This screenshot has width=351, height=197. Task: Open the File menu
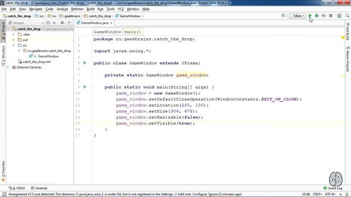pyautogui.click(x=4, y=9)
